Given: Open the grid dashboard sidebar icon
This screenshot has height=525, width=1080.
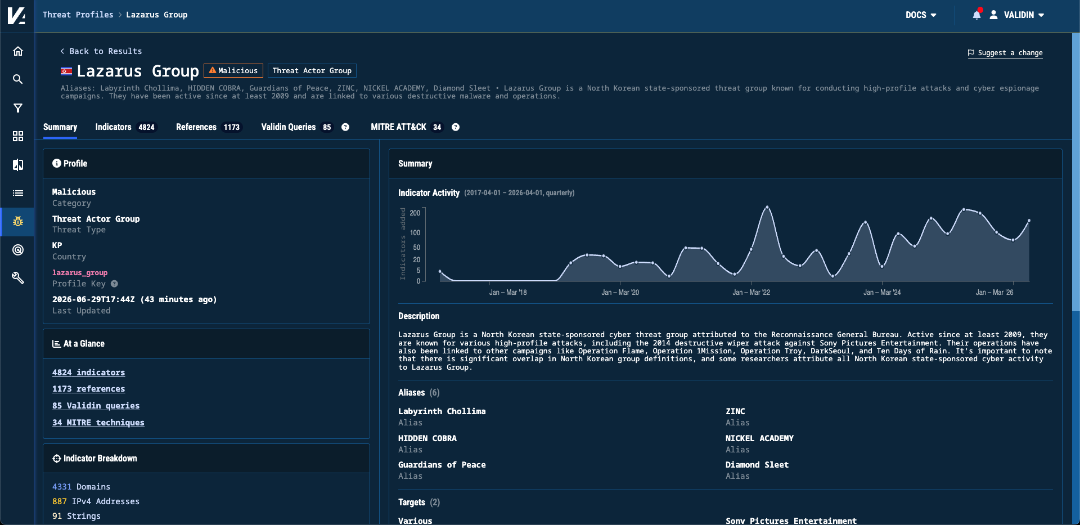Looking at the screenshot, I should (18, 136).
